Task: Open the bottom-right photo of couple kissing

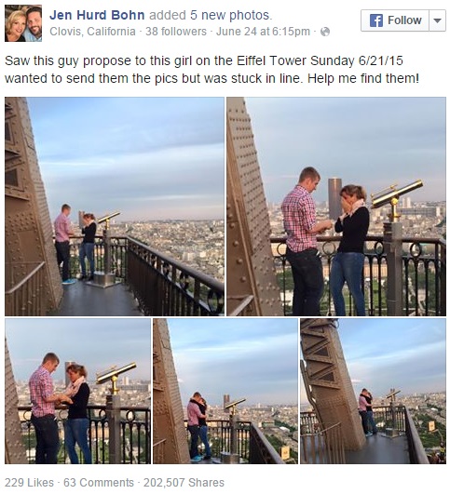Action: click(373, 391)
